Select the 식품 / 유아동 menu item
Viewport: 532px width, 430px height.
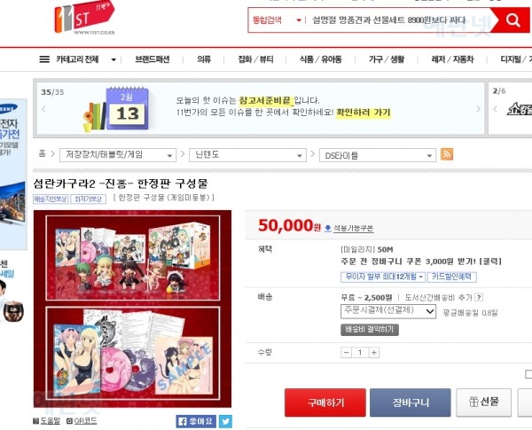(x=321, y=59)
